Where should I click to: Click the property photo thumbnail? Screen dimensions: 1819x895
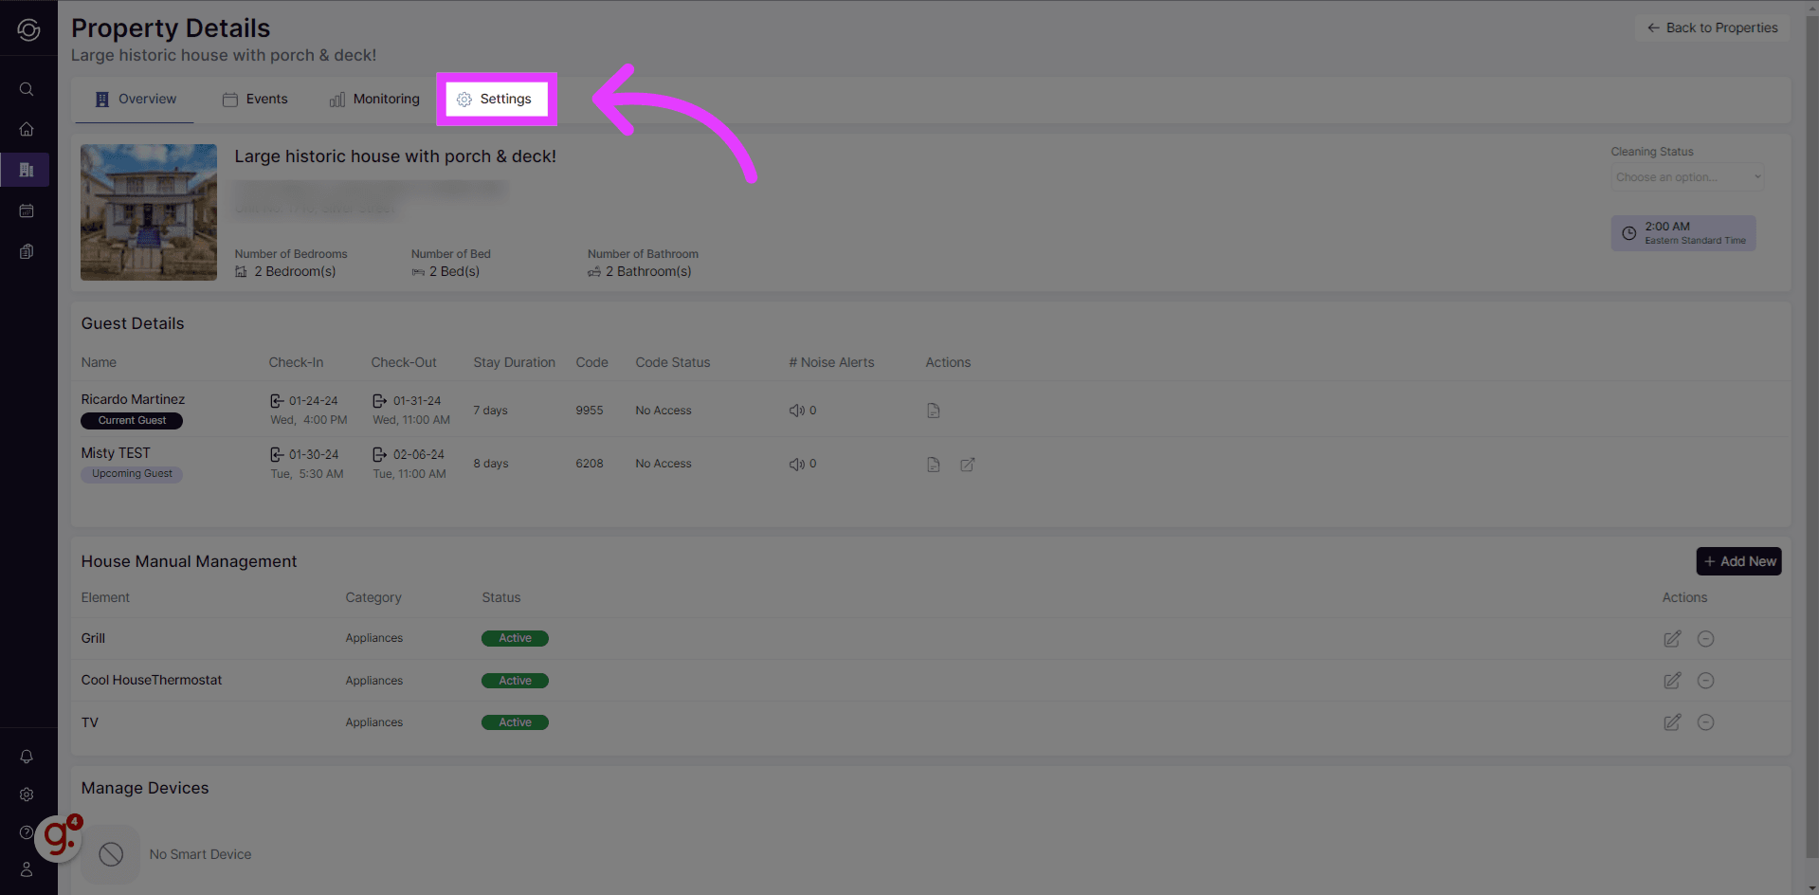point(149,212)
